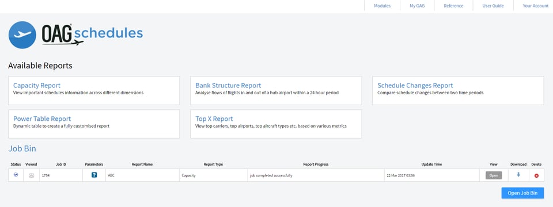This screenshot has height=207, width=553.
Task: Open the Power Table Report
Action: pos(42,118)
